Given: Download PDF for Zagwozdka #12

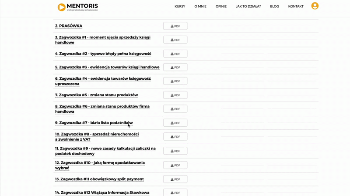Looking at the screenshot, I should [x=175, y=193].
